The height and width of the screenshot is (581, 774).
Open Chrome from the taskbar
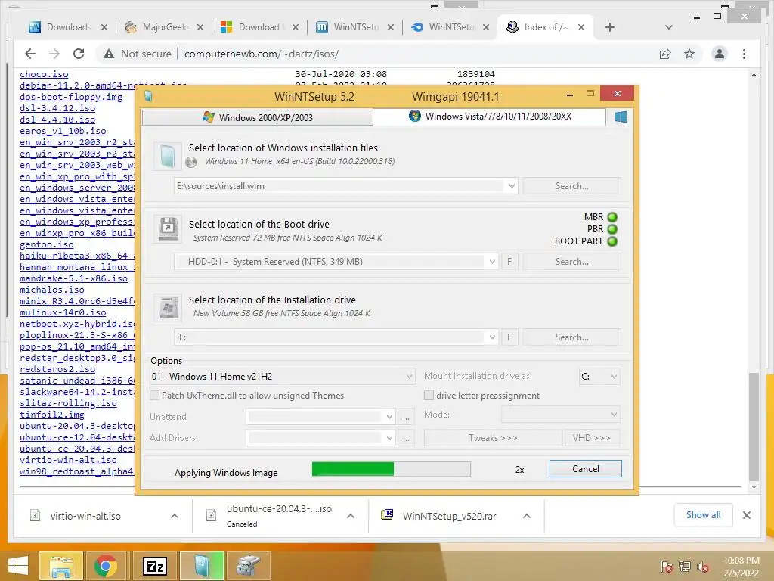106,566
